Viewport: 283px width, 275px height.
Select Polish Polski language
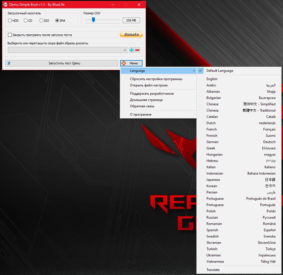239,211
